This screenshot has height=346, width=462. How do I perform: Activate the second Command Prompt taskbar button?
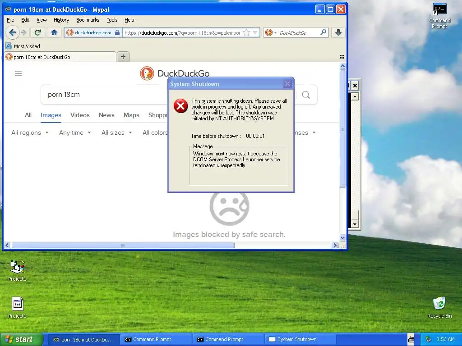(228, 340)
